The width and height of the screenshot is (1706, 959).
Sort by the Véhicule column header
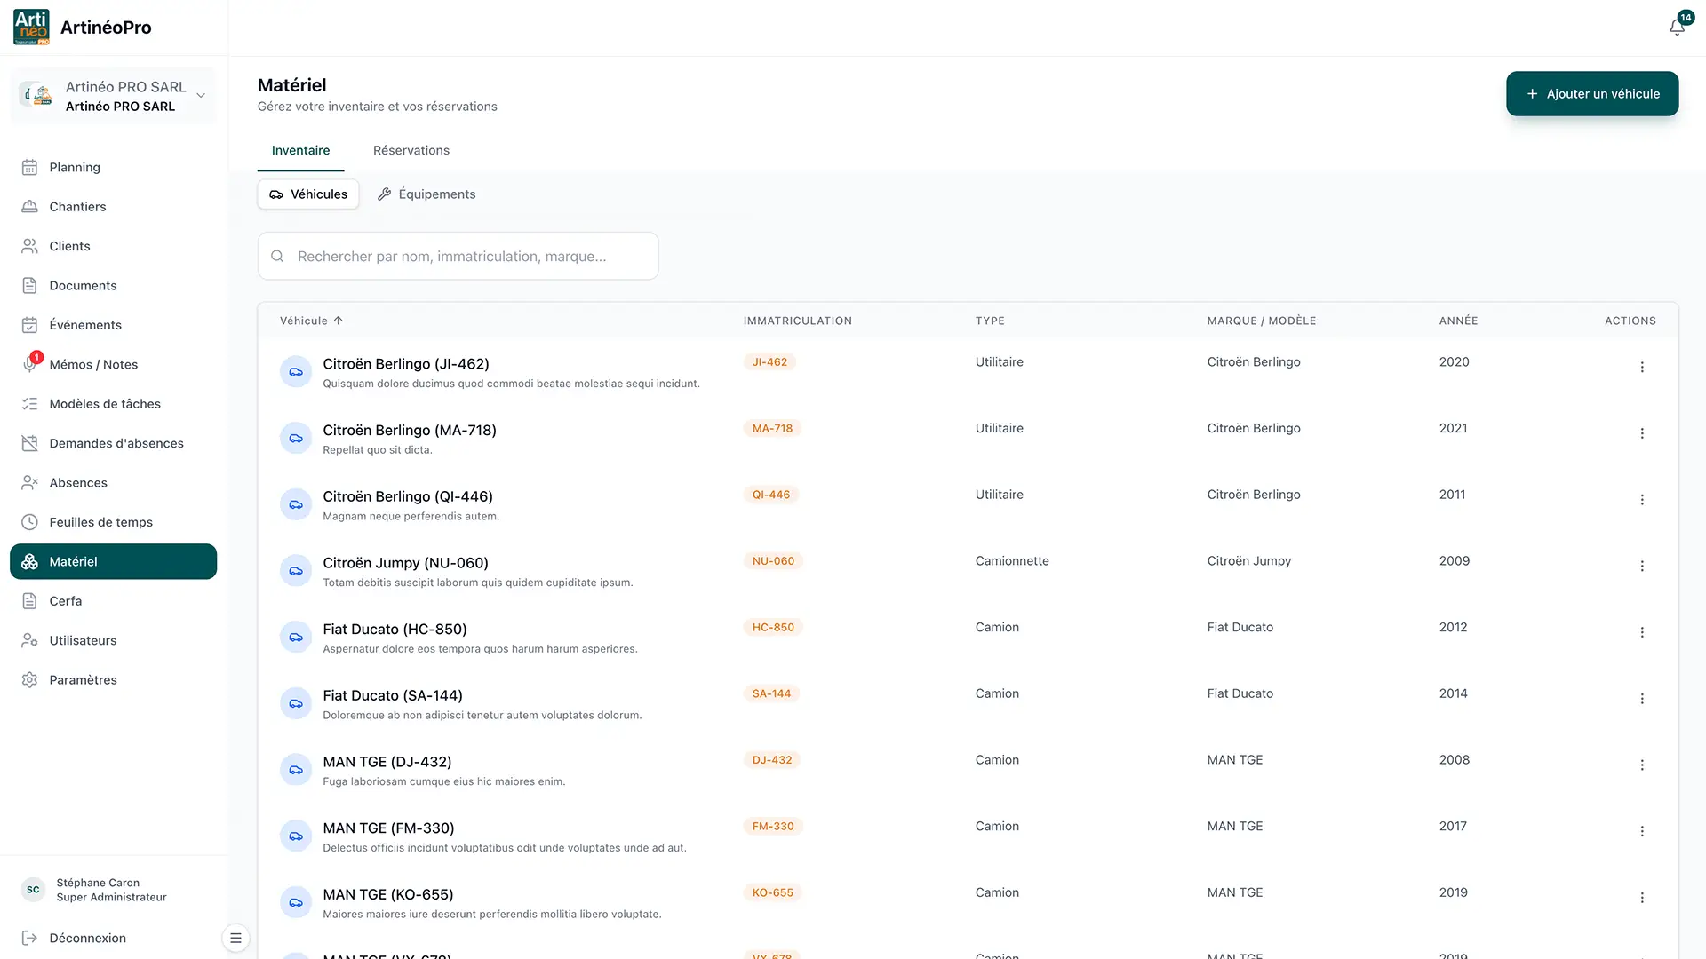tap(311, 321)
